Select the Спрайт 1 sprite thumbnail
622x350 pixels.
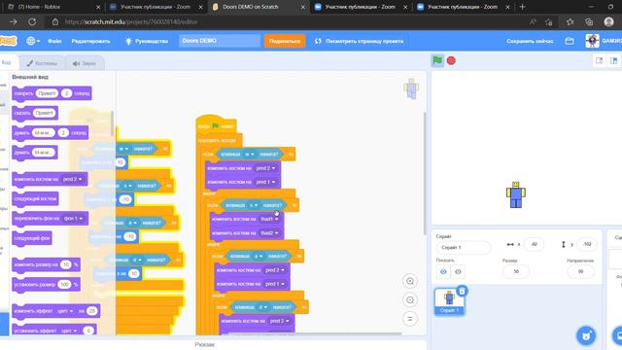pyautogui.click(x=449, y=301)
